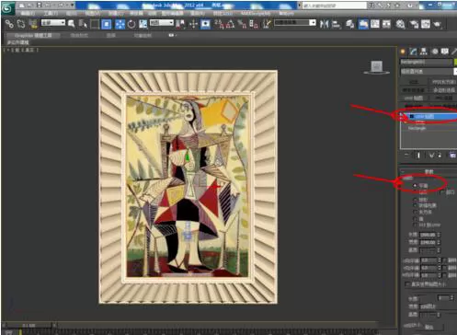Click the object color swatch beside the name
This screenshot has width=457, height=335.
tap(455, 62)
